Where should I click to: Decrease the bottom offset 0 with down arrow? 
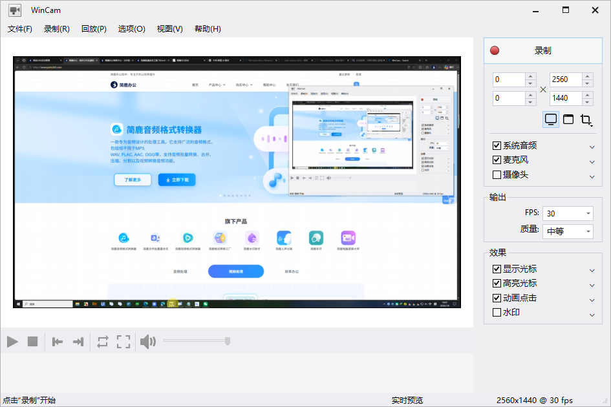530,102
